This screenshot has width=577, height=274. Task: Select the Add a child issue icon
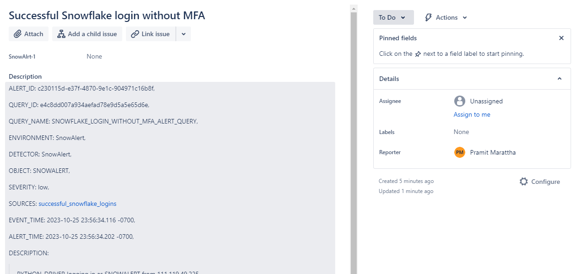click(62, 33)
